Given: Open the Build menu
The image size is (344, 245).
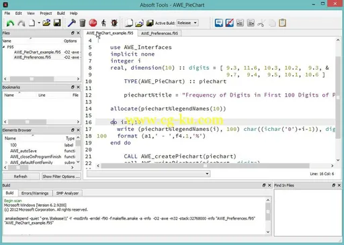Looking at the screenshot, I should pos(60,13).
